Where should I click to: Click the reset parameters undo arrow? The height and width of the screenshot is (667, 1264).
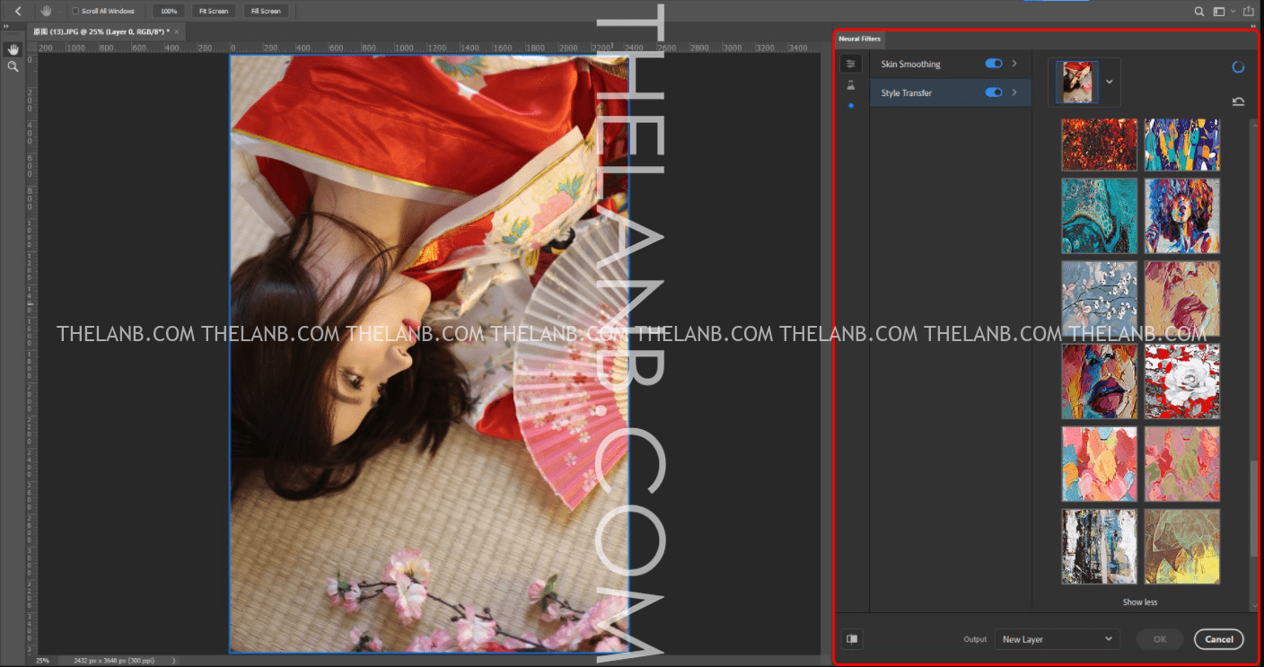(1238, 101)
